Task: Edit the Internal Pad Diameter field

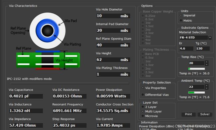Action: tap(113, 30)
